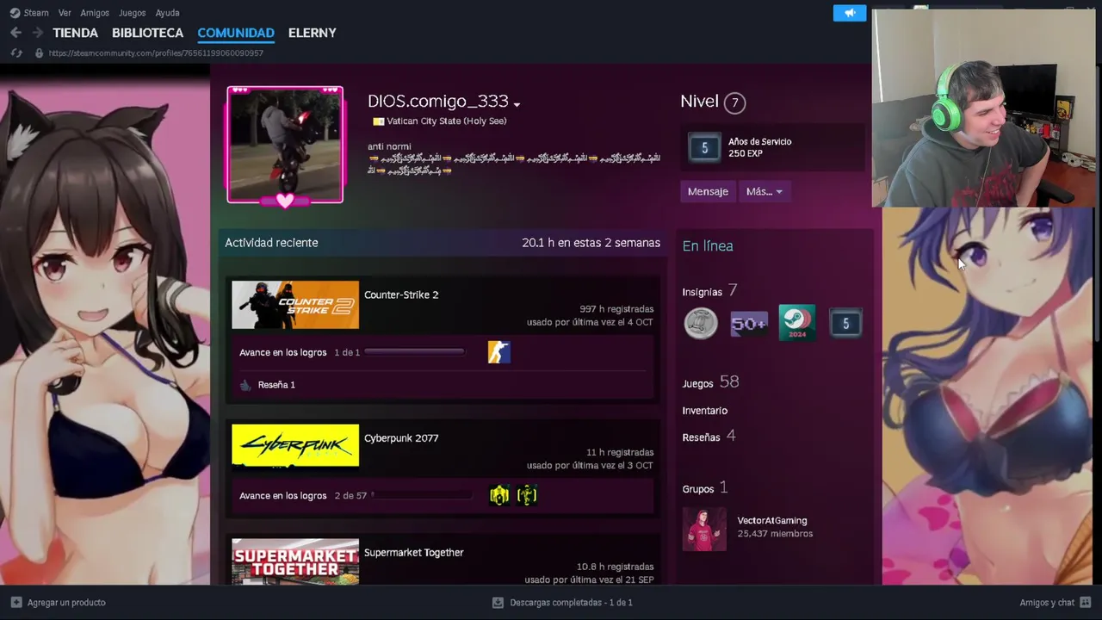1102x620 pixels.
Task: Go forward with the right arrow
Action: tap(37, 33)
